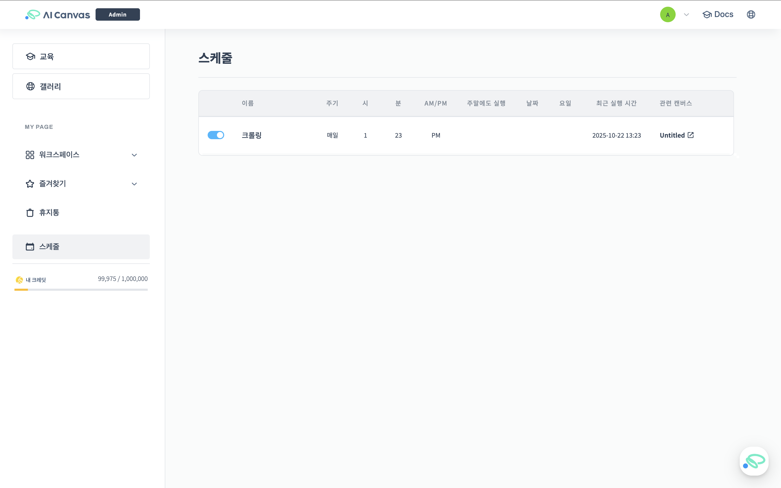Click the credit coin icon
The width and height of the screenshot is (781, 488).
19,280
